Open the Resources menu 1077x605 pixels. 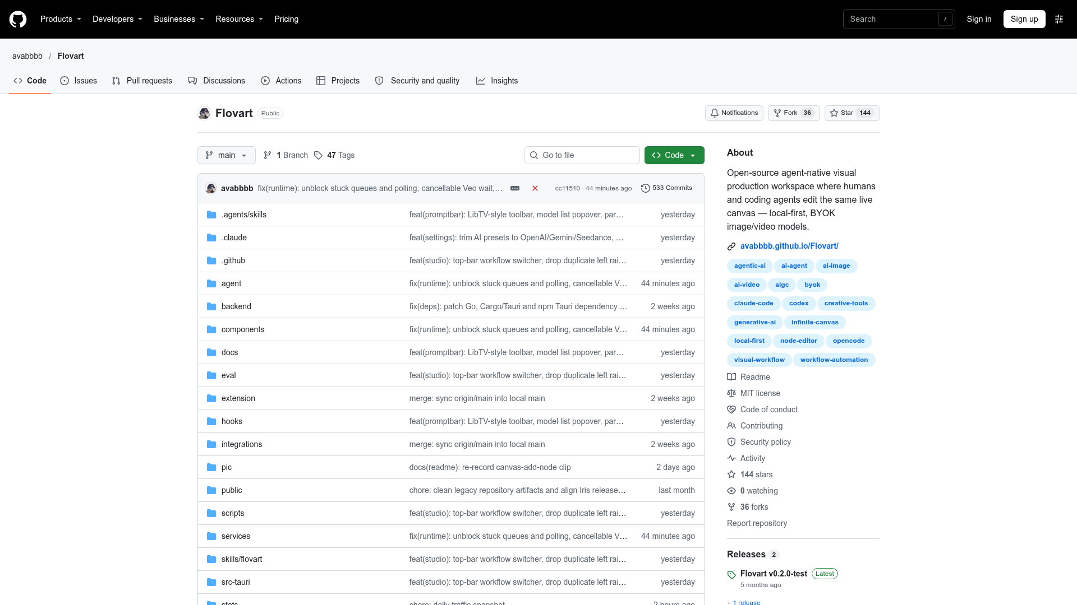239,19
